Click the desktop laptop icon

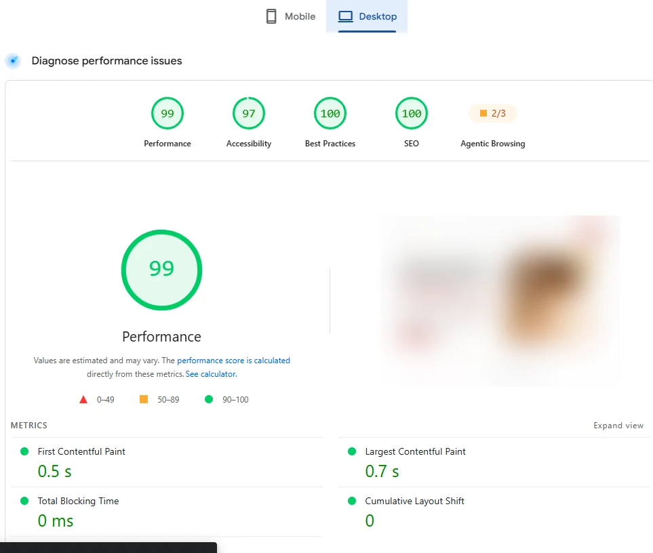coord(345,16)
